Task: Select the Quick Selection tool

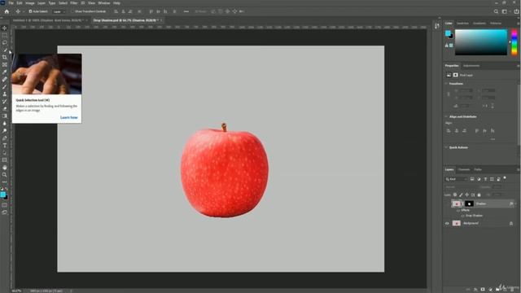Action: point(5,50)
